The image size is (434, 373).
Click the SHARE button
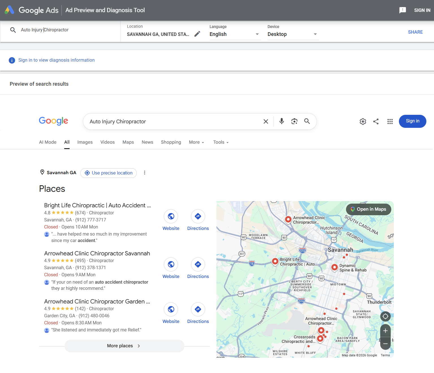pos(415,32)
